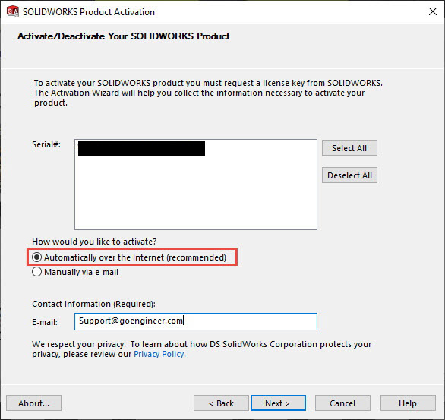Click the SOLIDWORKS logo icon in title bar
Image resolution: width=445 pixels, height=420 pixels.
pos(13,11)
